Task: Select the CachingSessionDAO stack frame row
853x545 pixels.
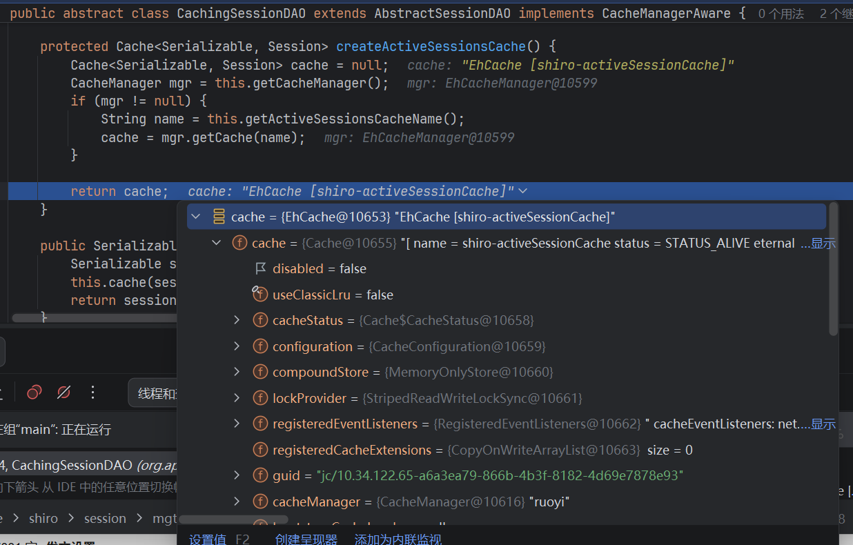Action: point(88,466)
